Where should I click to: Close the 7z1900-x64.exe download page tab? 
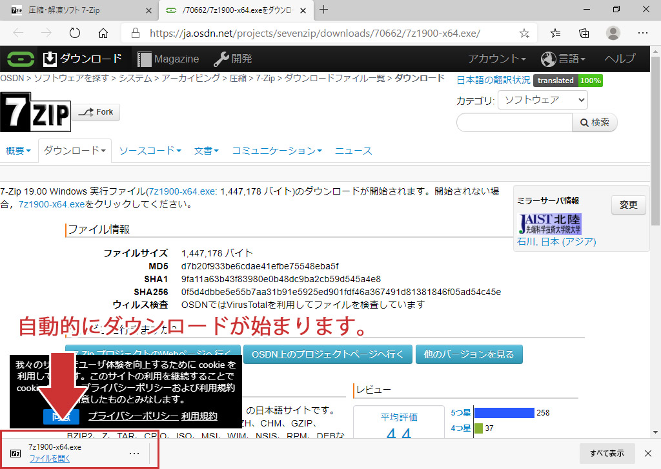pyautogui.click(x=303, y=10)
